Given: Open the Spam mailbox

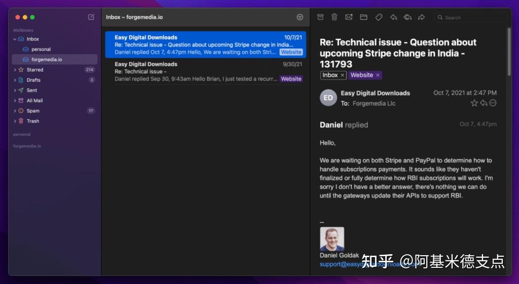Looking at the screenshot, I should (x=55, y=111).
